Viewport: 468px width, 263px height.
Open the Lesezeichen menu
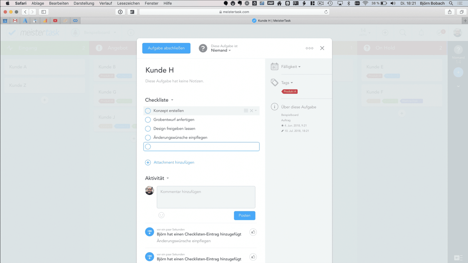coord(128,3)
